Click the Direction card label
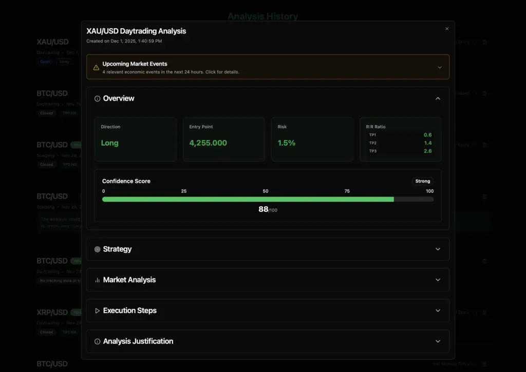The height and width of the screenshot is (372, 526). (110, 127)
